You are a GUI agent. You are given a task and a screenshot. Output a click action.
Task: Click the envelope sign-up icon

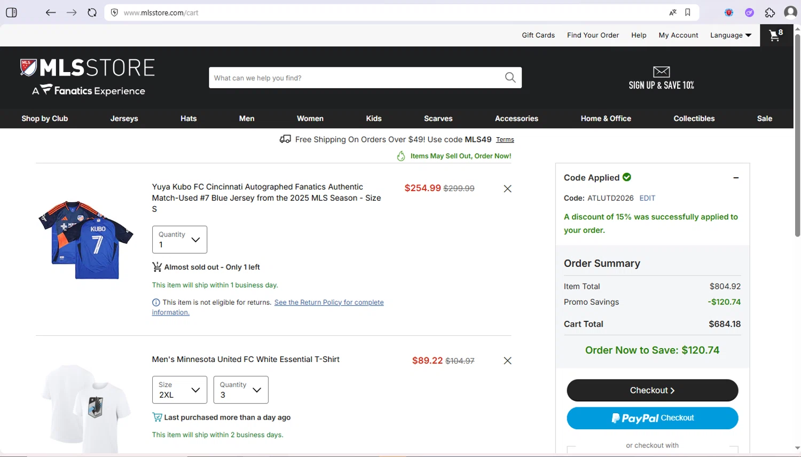(662, 72)
